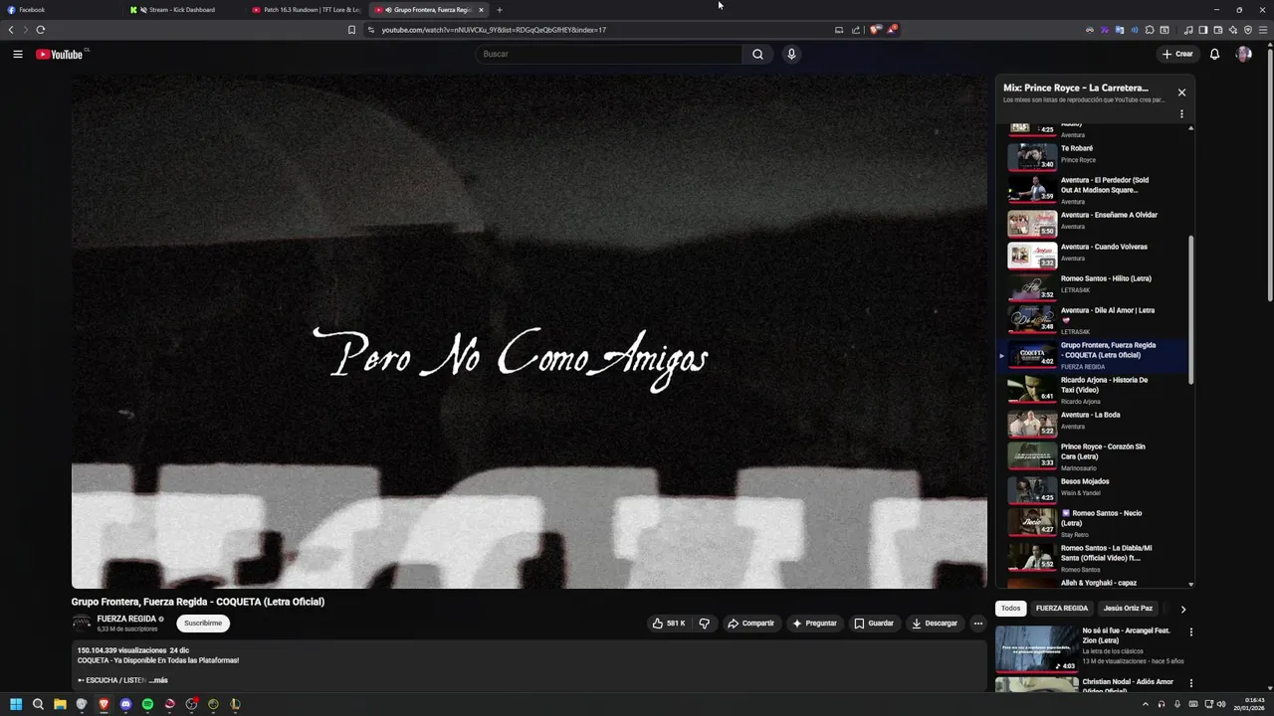Open Windows Start menu
The height and width of the screenshot is (716, 1274).
pos(16,704)
